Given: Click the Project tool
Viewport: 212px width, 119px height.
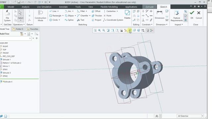Looking at the screenshot, I should pyautogui.click(x=96, y=20).
